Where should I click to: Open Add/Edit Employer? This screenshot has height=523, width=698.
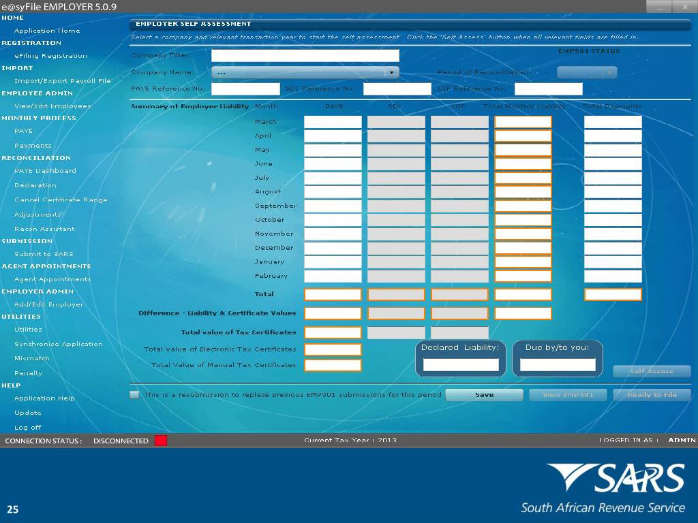pyautogui.click(x=48, y=304)
